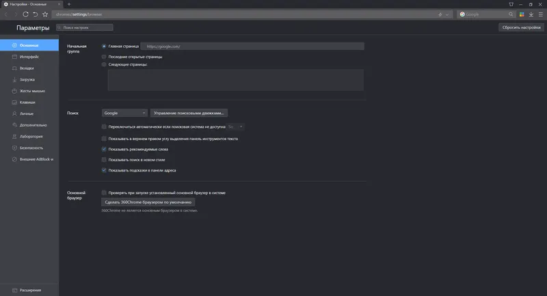Enable "Показывать поиск в новом стиле" checkbox
Image resolution: width=547 pixels, height=296 pixels.
(104, 159)
